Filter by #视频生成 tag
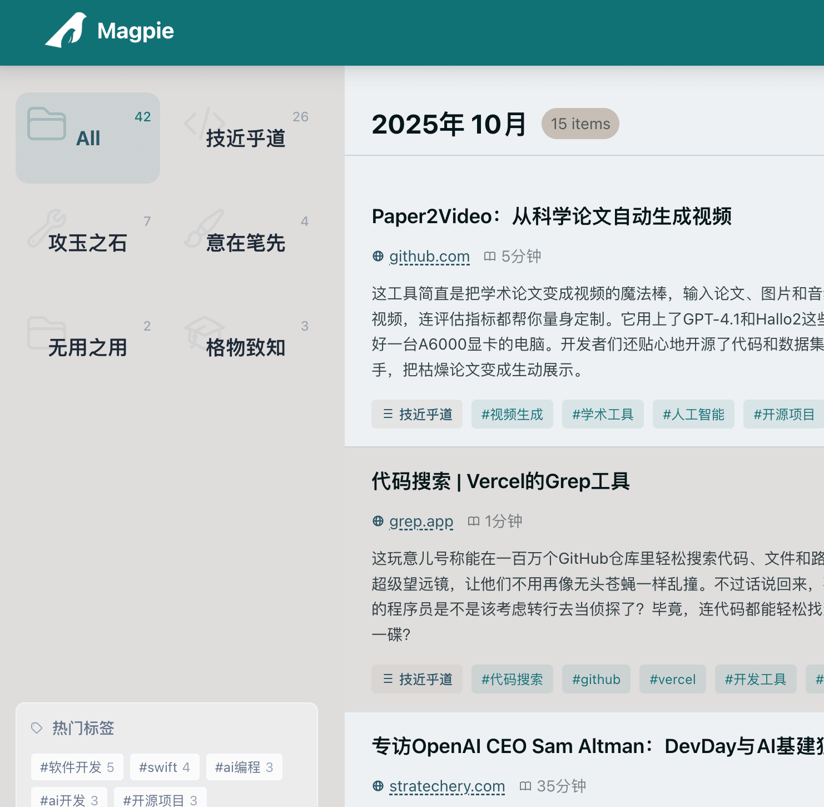 coord(512,414)
